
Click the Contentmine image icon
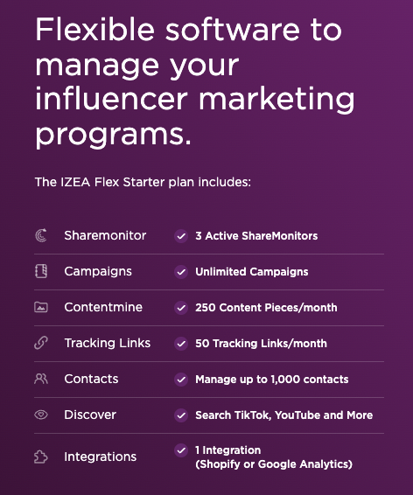[41, 307]
